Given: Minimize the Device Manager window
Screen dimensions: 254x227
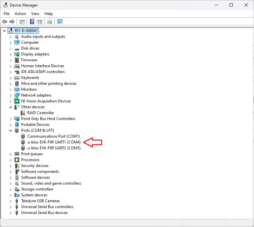Looking at the screenshot, I should 217,5.
